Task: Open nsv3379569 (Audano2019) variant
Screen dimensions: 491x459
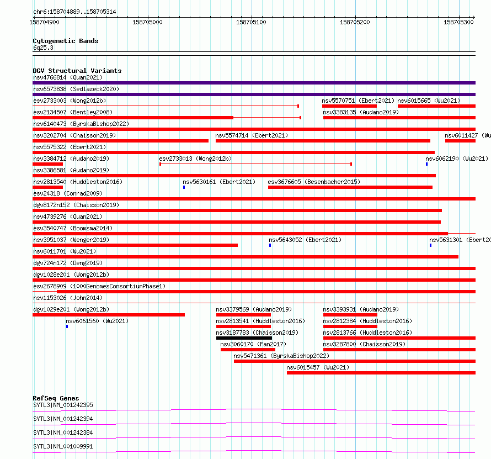Action: coord(254,309)
